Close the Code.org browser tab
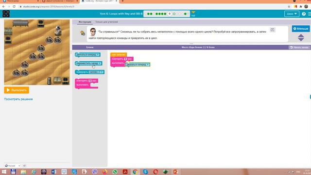The image size is (311, 175). [x=117, y=1]
